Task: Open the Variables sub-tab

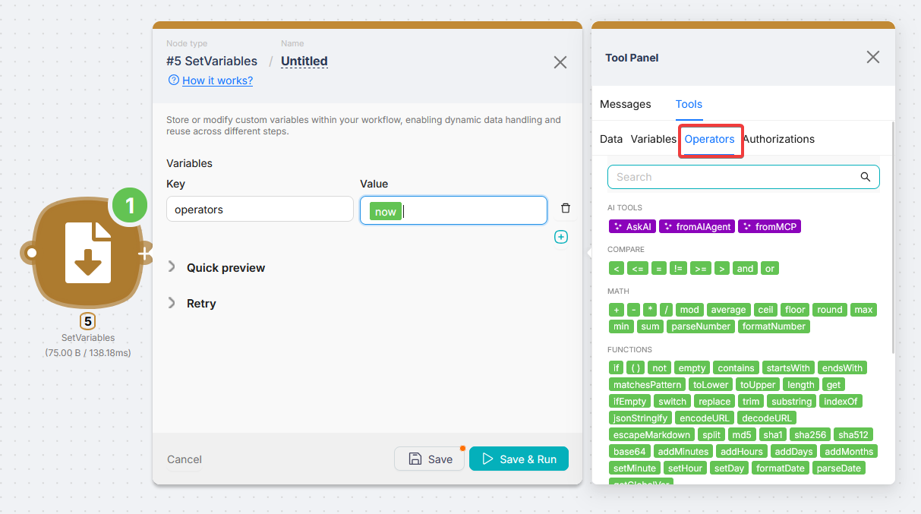Action: [x=653, y=139]
